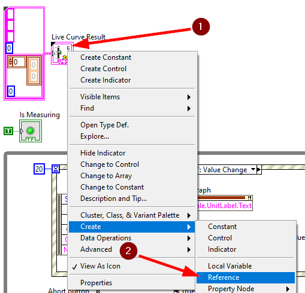The height and width of the screenshot is (293, 305).
Task: Open the Value Change event case dropdown
Action: (x=253, y=169)
